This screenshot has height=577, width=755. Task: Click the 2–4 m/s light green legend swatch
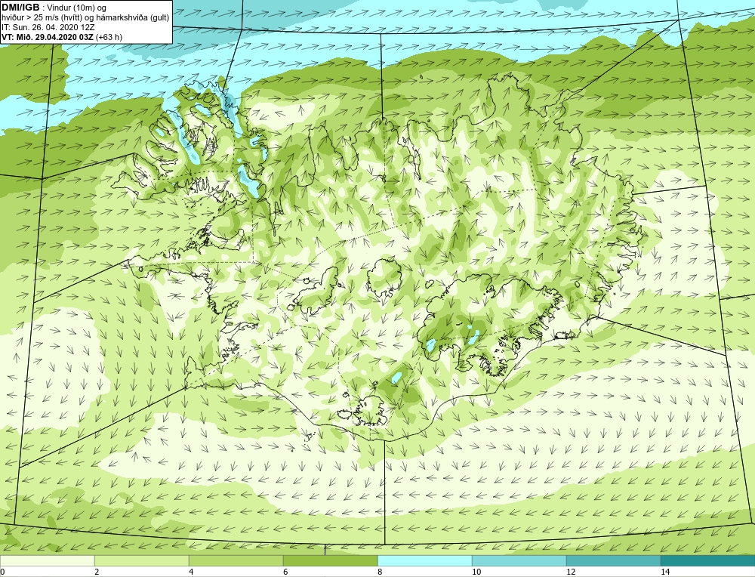(x=142, y=560)
